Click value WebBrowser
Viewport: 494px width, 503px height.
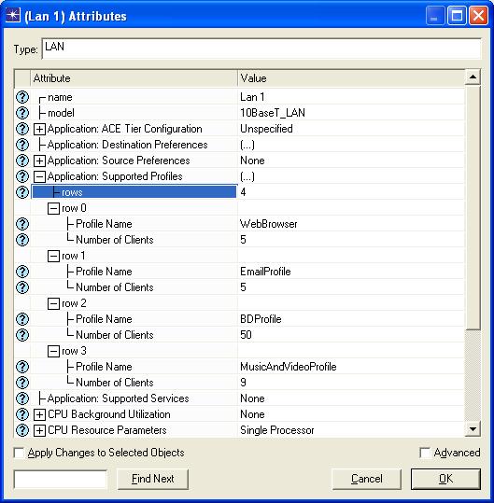(x=269, y=224)
